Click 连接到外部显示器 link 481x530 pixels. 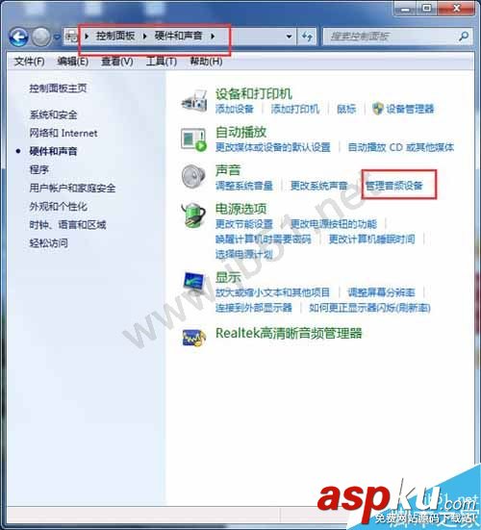(x=254, y=308)
